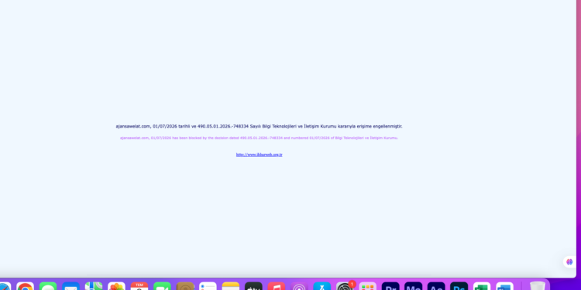The image size is (581, 290).
Task: Open Adobe Photoshop in the dock
Action: tap(459, 286)
